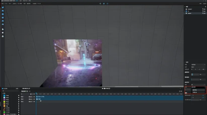Toggle the checkbox above first slider
Screen dimensions: 207x115
[190, 72]
